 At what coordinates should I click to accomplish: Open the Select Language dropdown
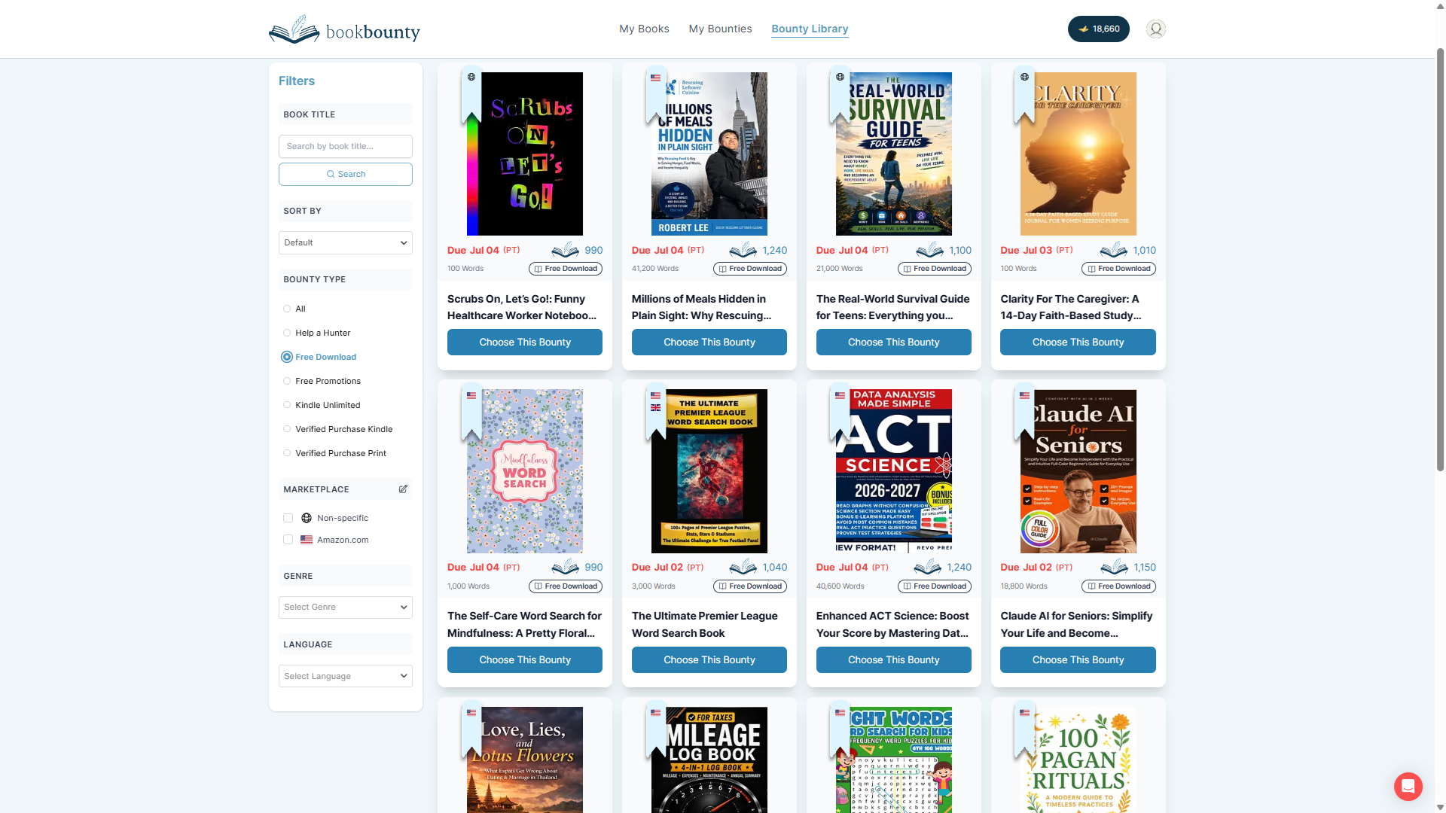tap(346, 676)
